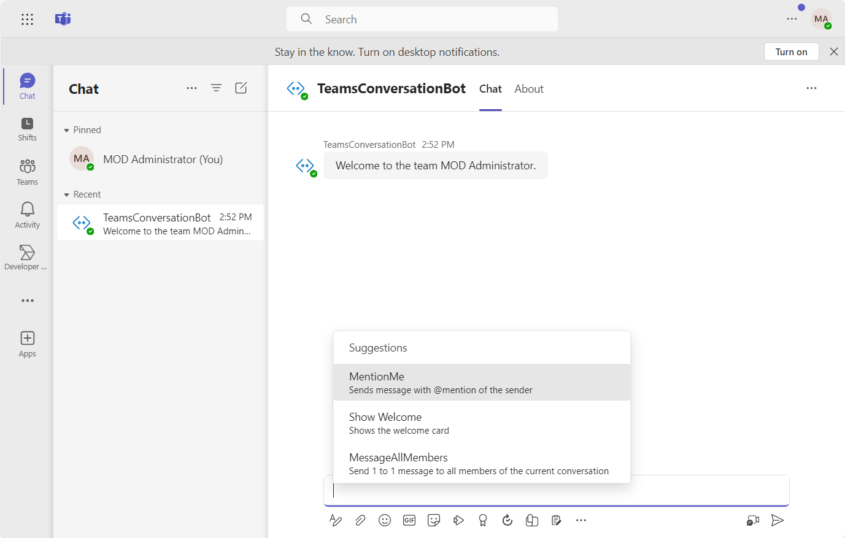The height and width of the screenshot is (538, 845).
Task: Click the 2:52 PM message timestamp
Action: (x=438, y=145)
